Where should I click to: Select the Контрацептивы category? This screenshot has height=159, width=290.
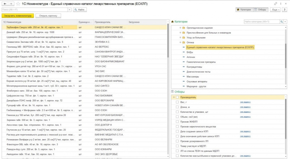point(194,67)
